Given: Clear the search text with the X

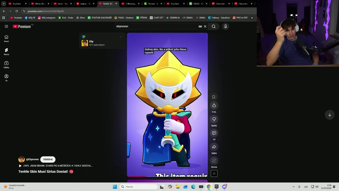Looking at the screenshot, I should 205,26.
